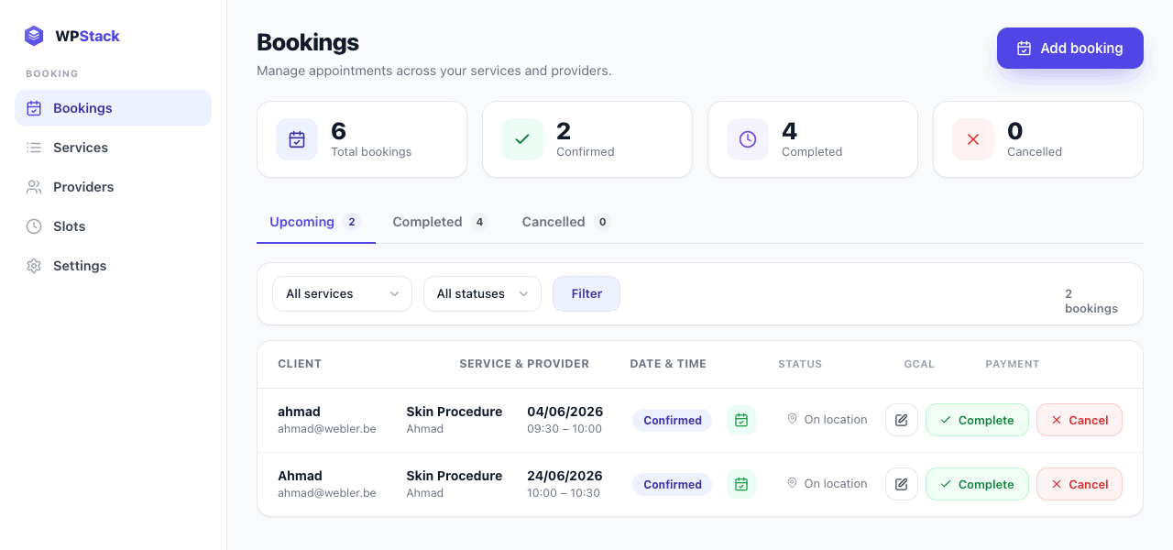This screenshot has width=1173, height=550.
Task: Click the GCAL column header
Action: click(919, 364)
